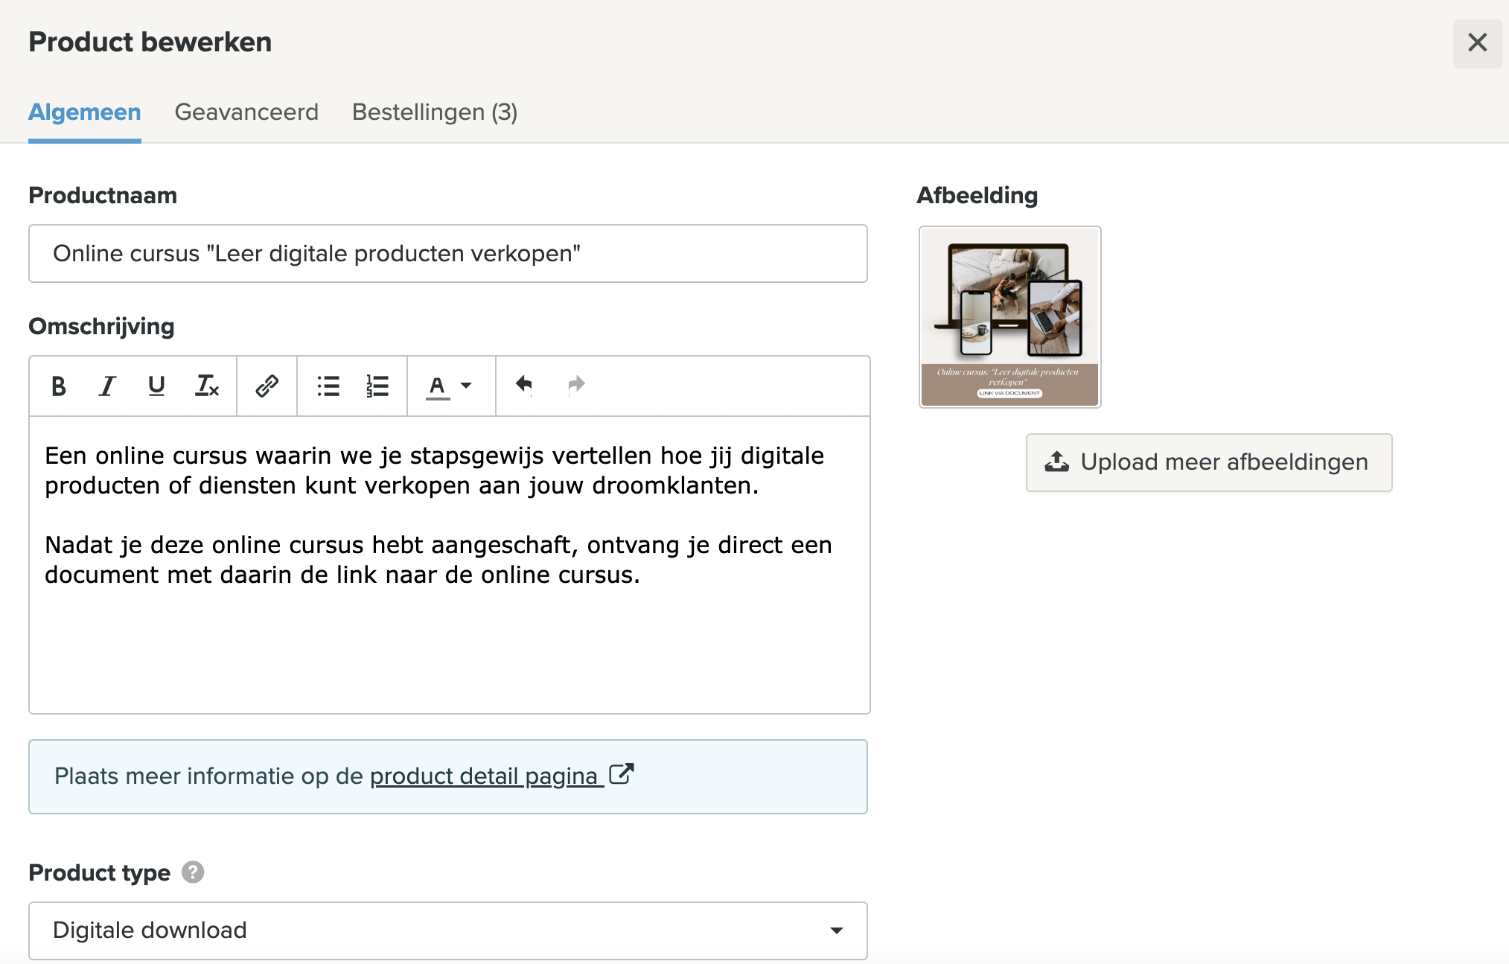Open the Bestellingen (3) tab
This screenshot has width=1509, height=964.
pyautogui.click(x=434, y=112)
